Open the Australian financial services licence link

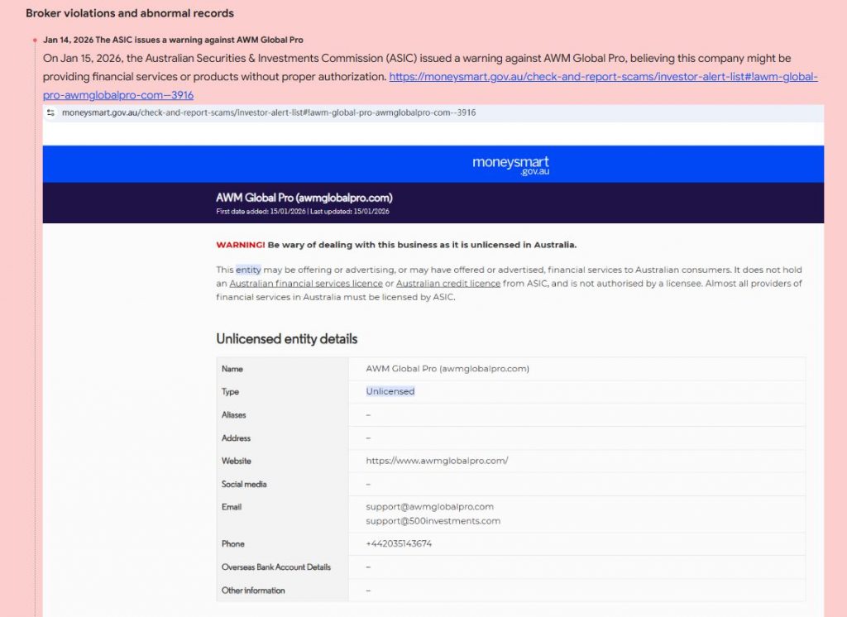(305, 284)
